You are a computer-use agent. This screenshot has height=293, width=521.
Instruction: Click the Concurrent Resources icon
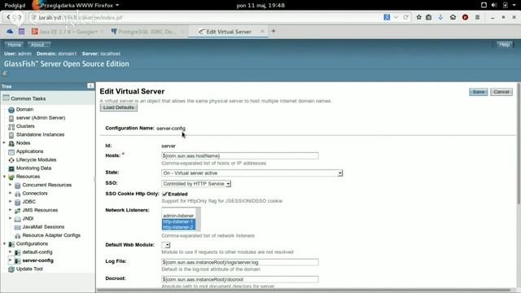18,186
